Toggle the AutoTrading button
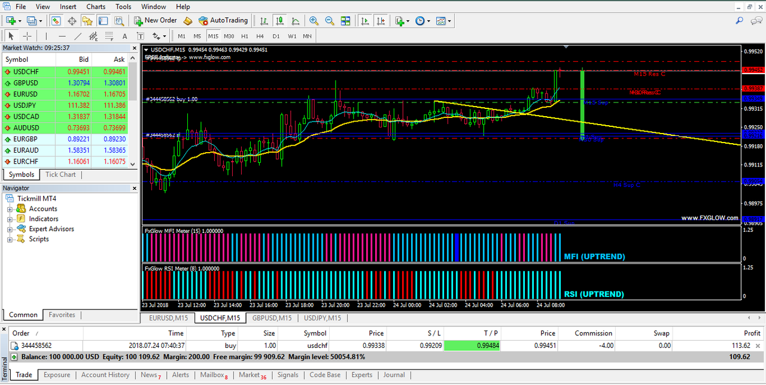The width and height of the screenshot is (766, 385). [x=223, y=20]
